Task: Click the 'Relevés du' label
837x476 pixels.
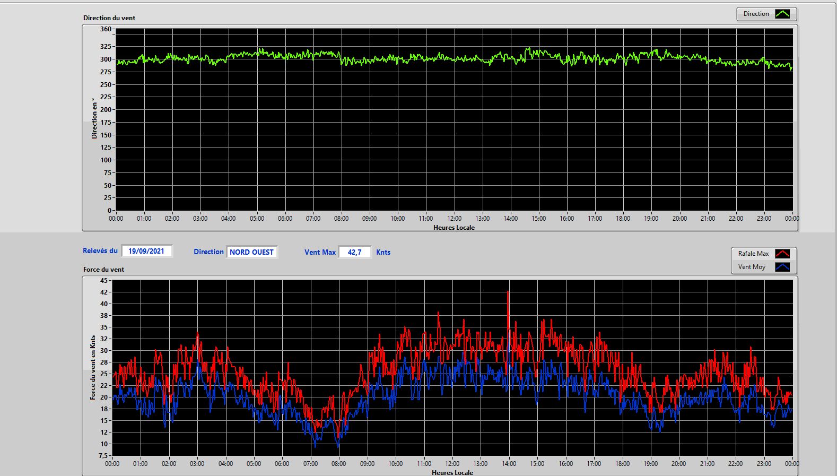Action: pos(100,251)
